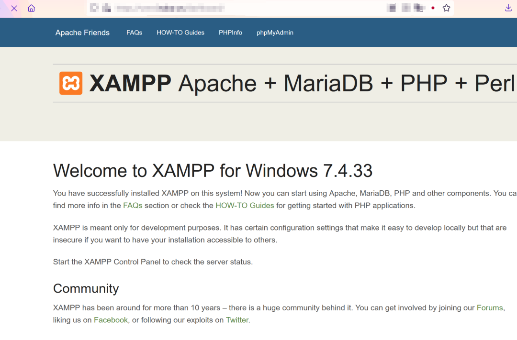Click the orange XAMPP logo icon

71,83
